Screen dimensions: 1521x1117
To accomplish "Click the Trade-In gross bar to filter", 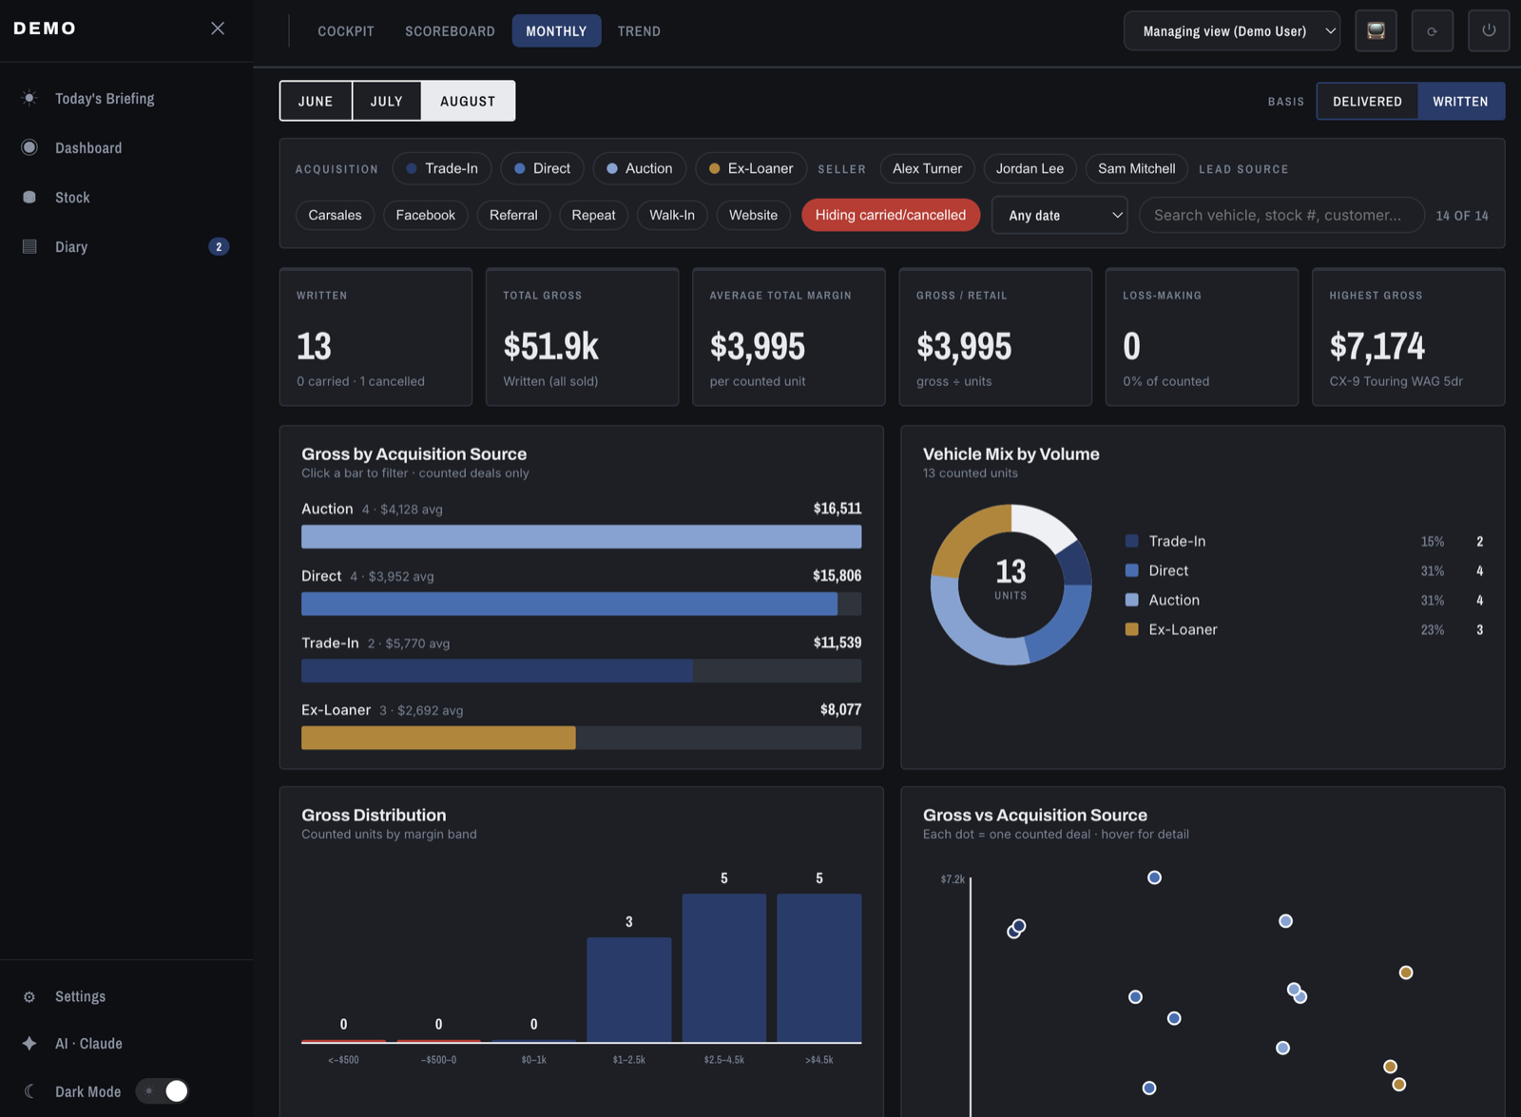I will click(582, 671).
